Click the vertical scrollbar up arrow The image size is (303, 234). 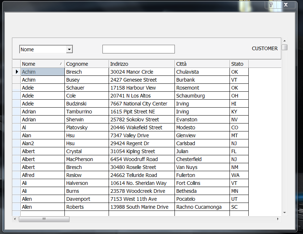(285, 41)
